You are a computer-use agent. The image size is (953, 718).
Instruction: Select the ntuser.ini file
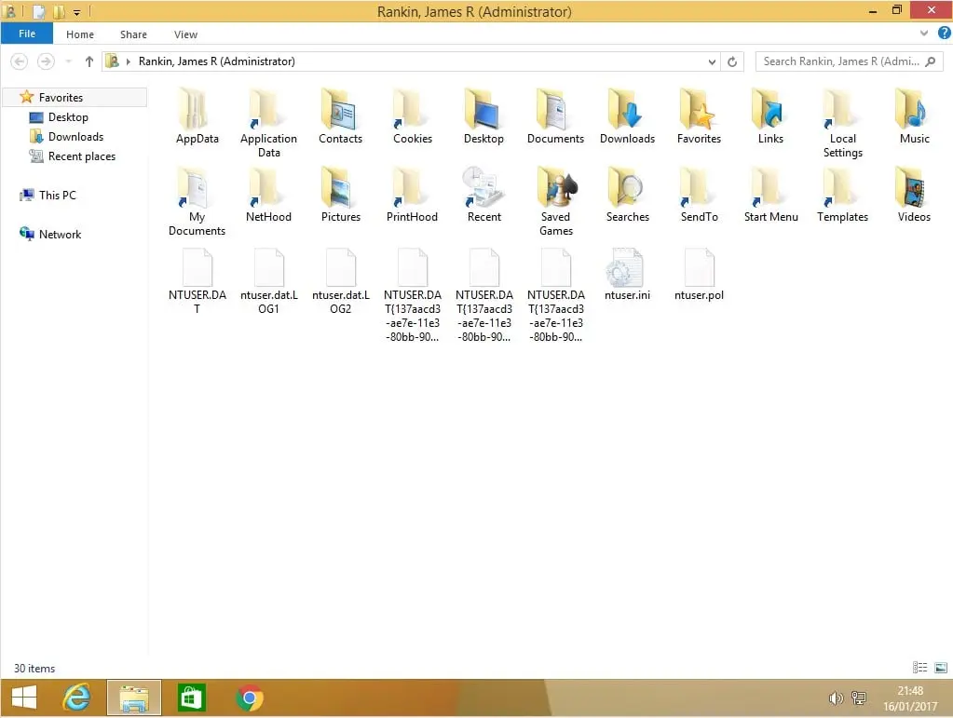pos(627,275)
